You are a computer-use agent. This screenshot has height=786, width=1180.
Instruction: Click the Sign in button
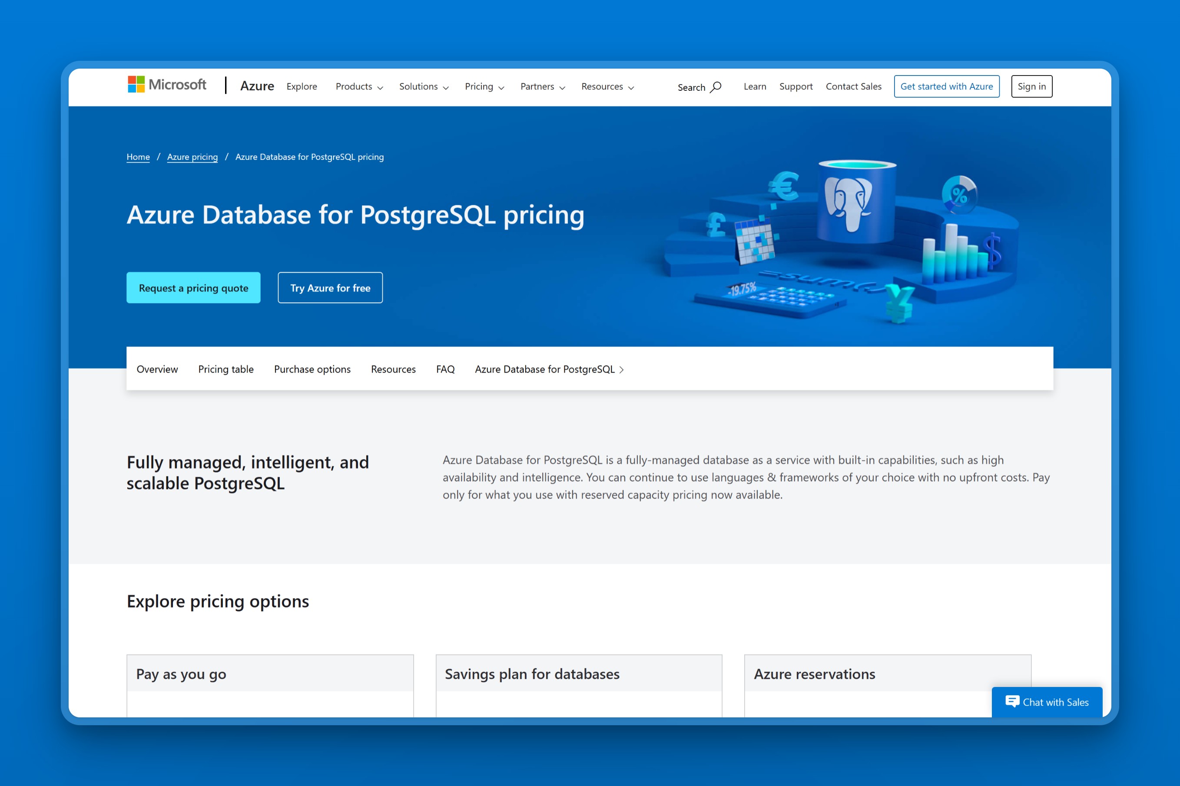[1031, 86]
